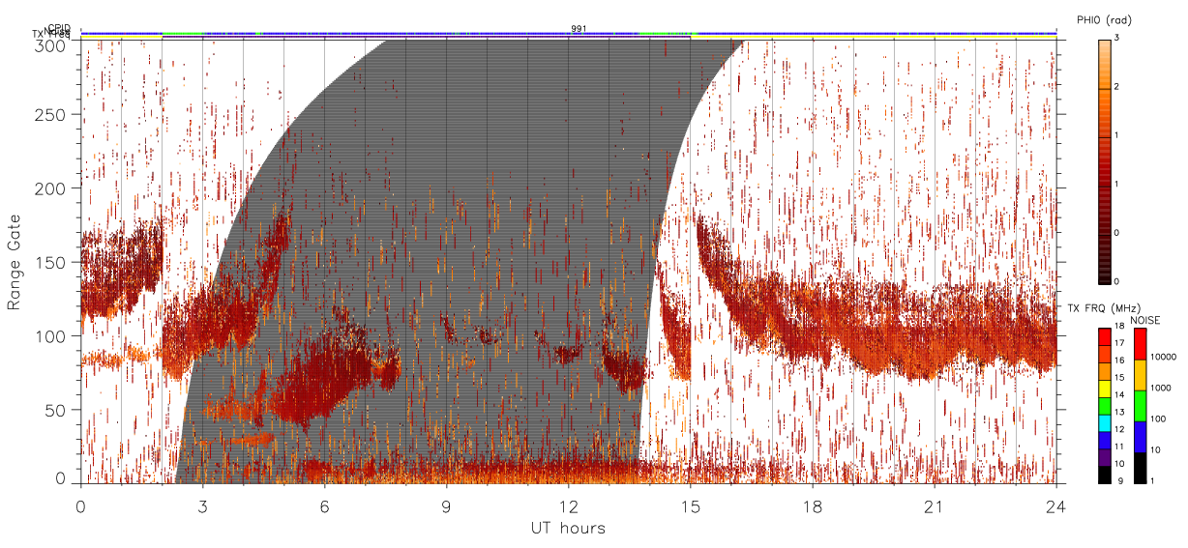The height and width of the screenshot is (548, 1188).
Task: Click the 3 label on PHI0 colorbar
Action: 1116,39
